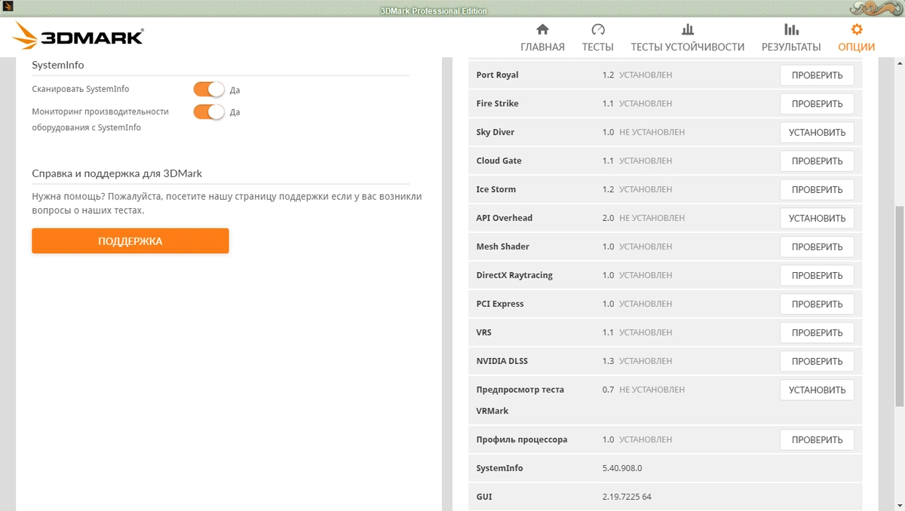Click УСТАНОВИТЬ for API Overhead
This screenshot has height=511, width=905.
coord(817,219)
